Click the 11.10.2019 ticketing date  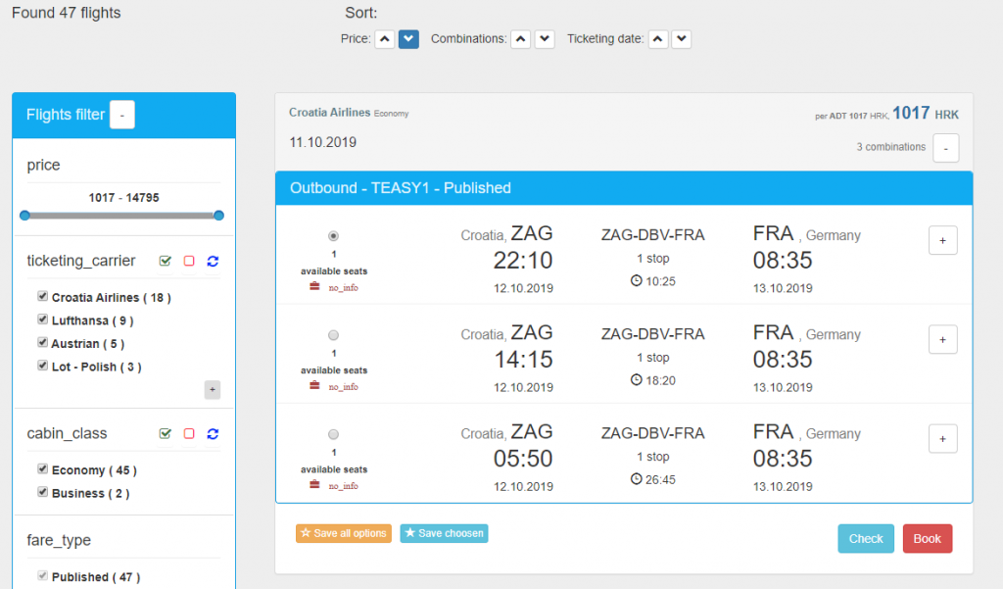323,142
